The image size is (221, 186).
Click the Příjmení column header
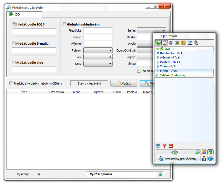pos(101,92)
